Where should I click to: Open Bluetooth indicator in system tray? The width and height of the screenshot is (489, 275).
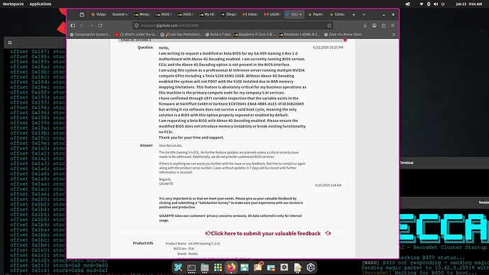pos(429,4)
